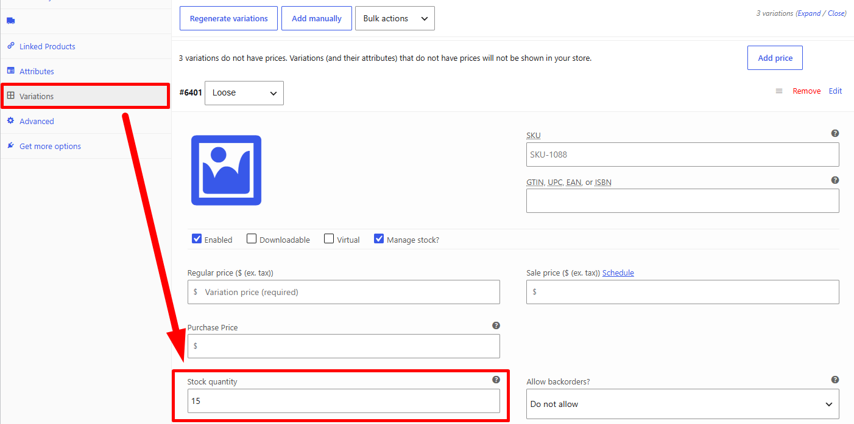Click the help icon beside Stock quantity
Screen dimensions: 854x424
[x=496, y=380]
